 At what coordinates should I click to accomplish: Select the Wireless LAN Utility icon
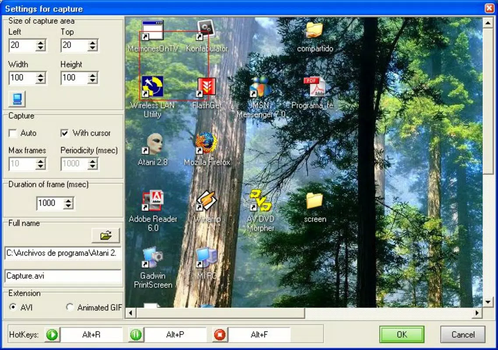pos(153,87)
